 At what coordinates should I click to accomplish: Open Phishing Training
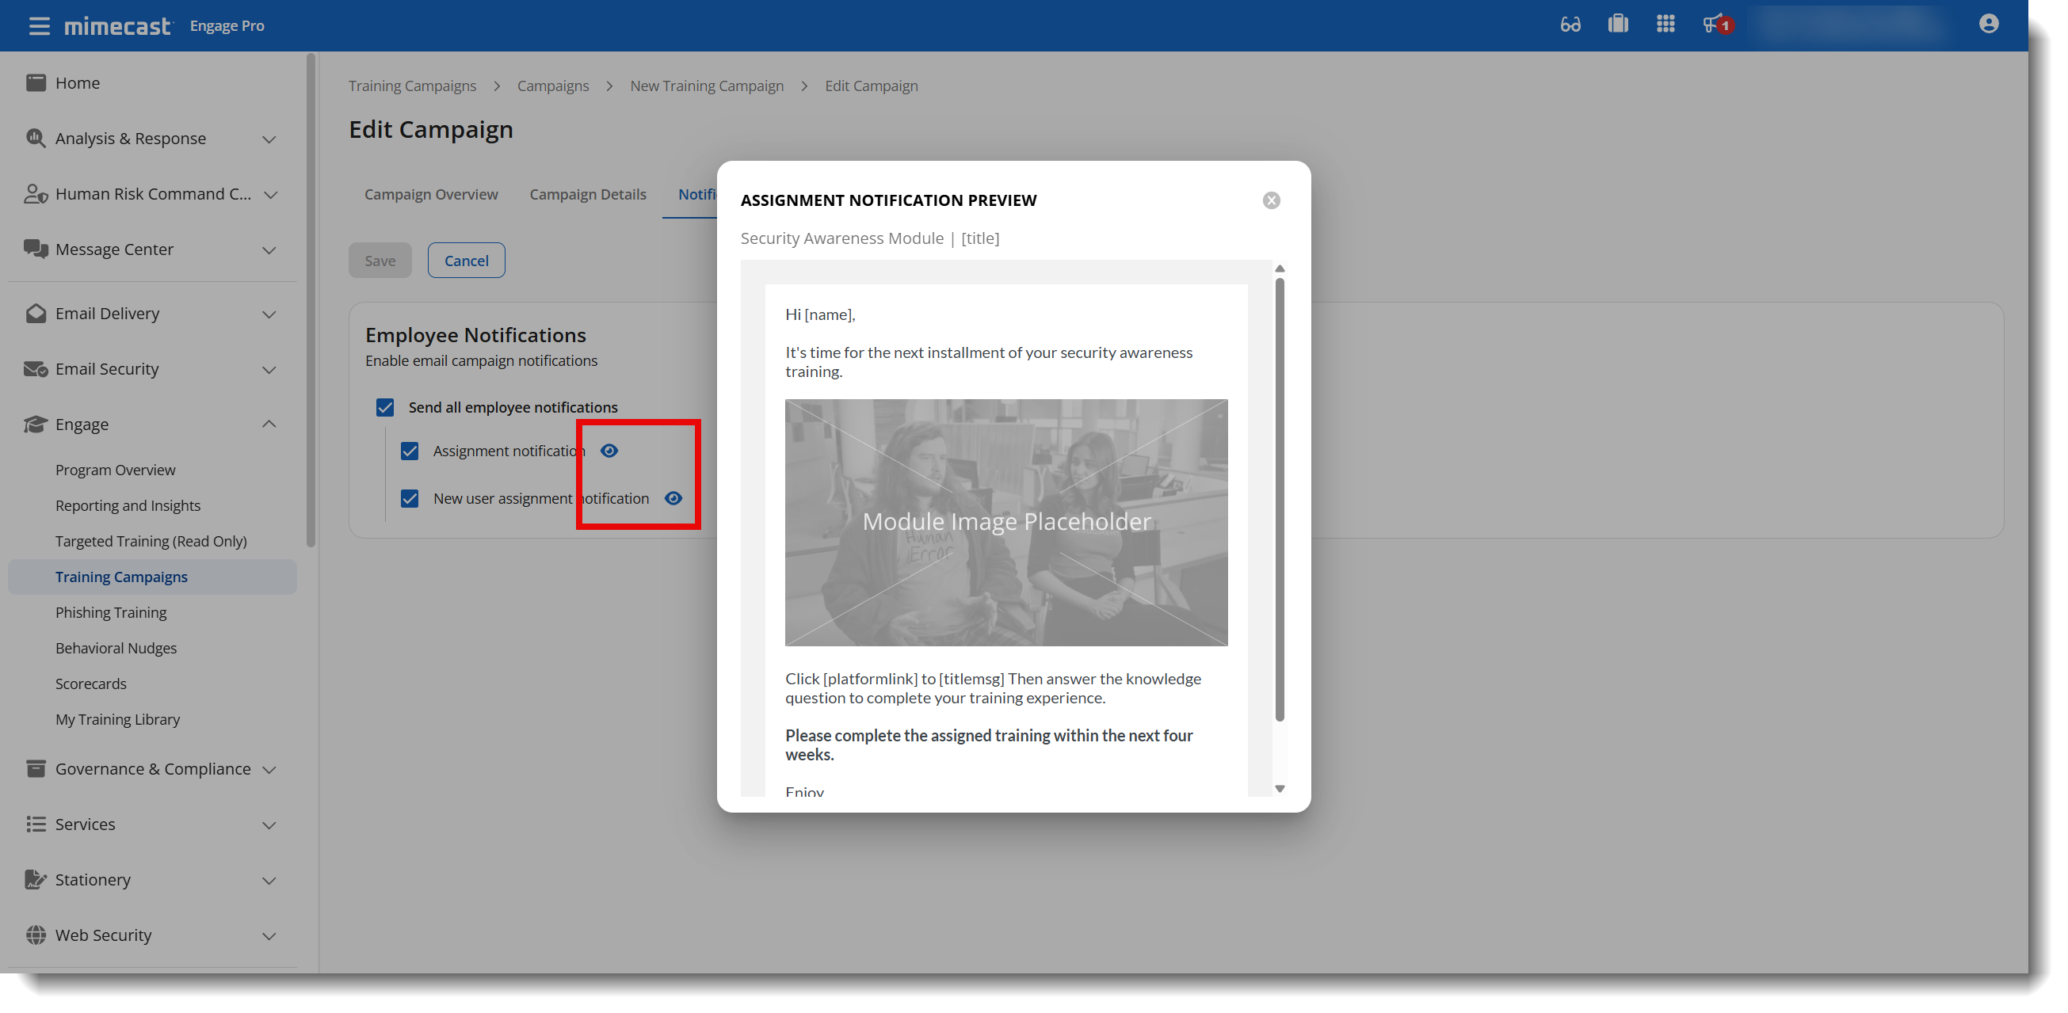point(111,611)
